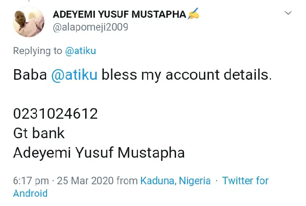Screen dimensions: 306x206
Task: Click the @atiku mention after Baba
Action: [74, 75]
